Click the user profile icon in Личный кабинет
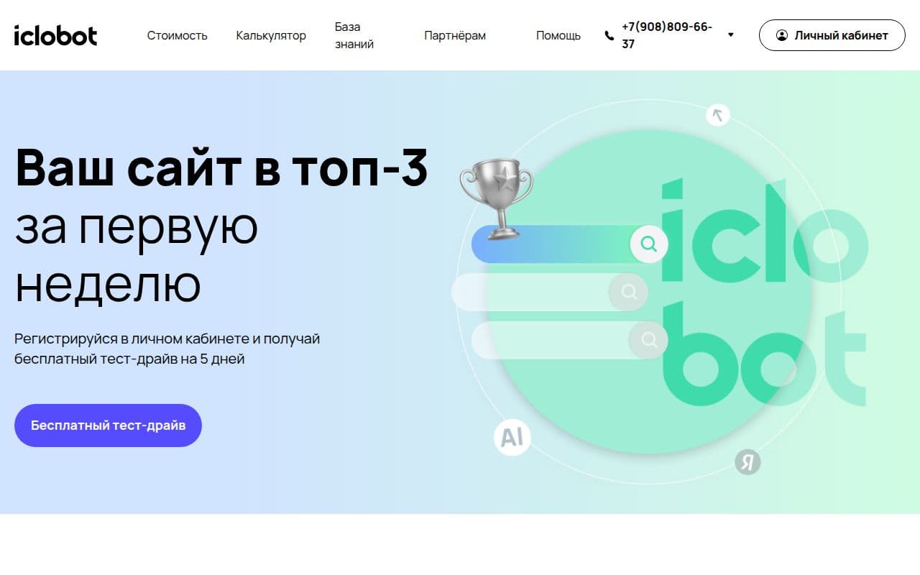Image resolution: width=920 pixels, height=575 pixels. pos(782,35)
